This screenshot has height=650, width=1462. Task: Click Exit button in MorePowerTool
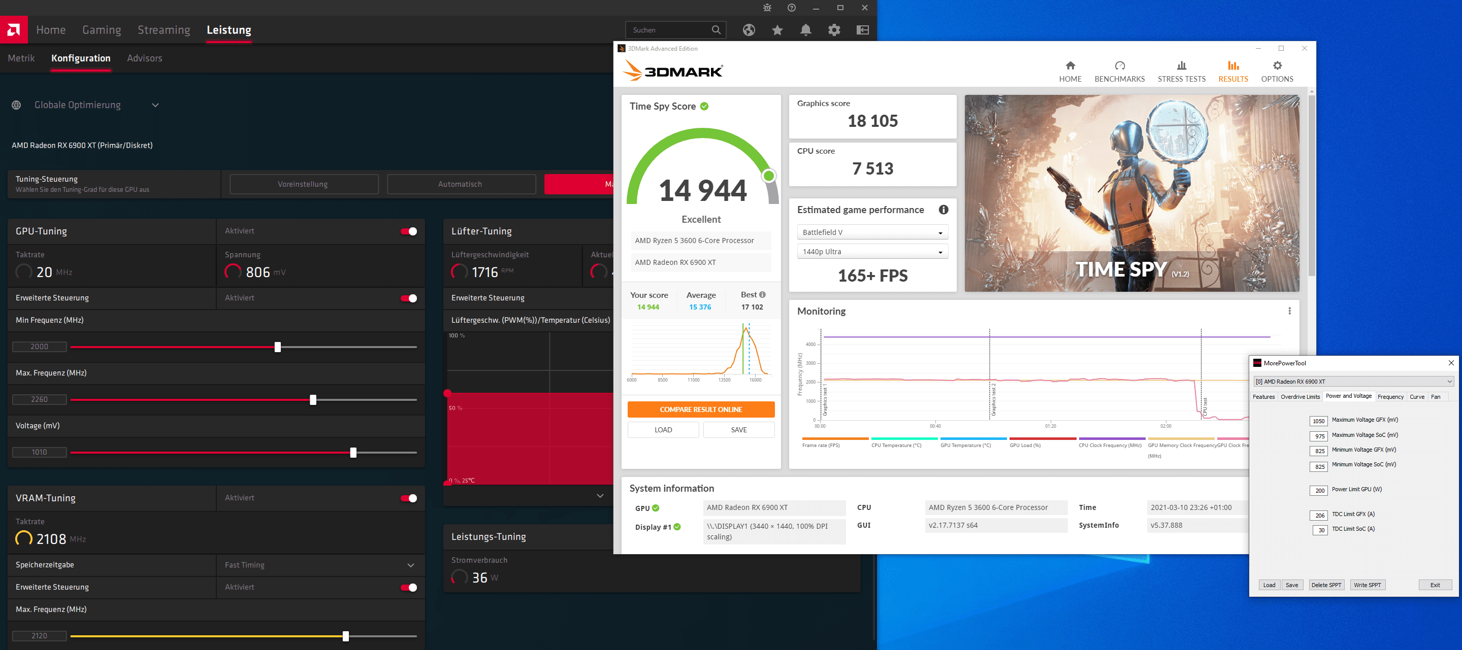pos(1435,585)
